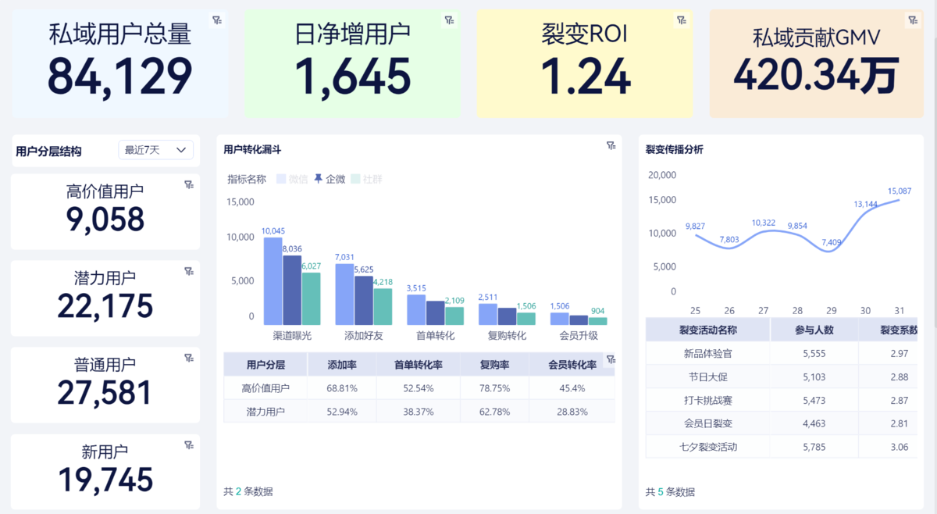Open filter icon of 用户转化漏斗 chart
937x514 pixels.
(611, 145)
